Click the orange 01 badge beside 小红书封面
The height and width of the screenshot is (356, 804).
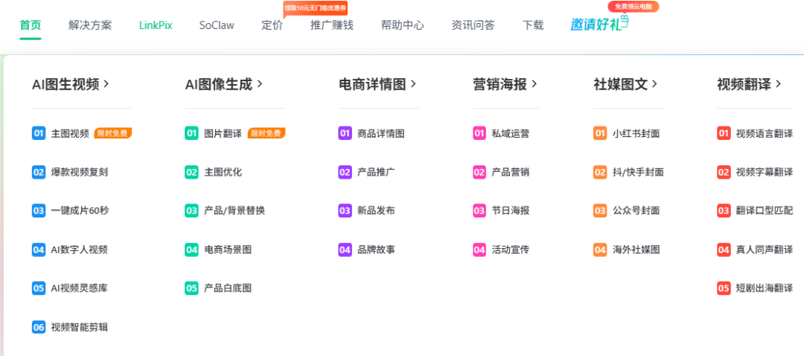point(600,133)
